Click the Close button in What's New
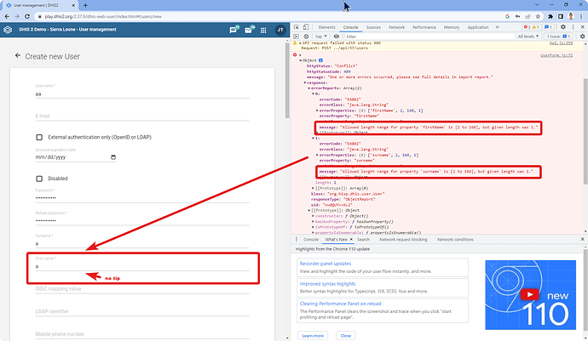Screen dimensions: 588x341 coord(346,336)
